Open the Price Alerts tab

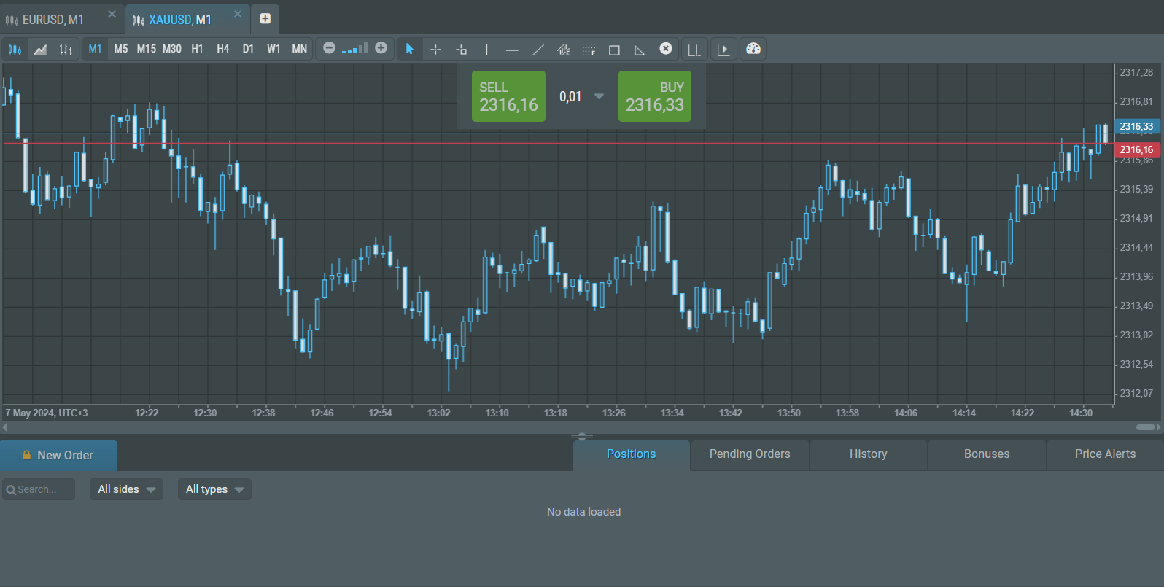[1105, 454]
